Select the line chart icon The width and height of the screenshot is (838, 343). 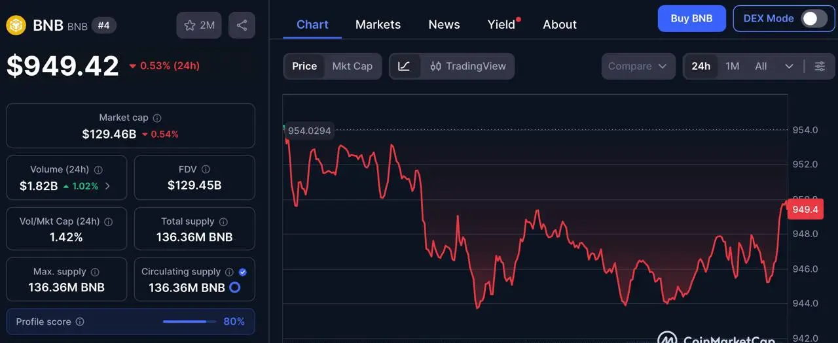click(404, 66)
